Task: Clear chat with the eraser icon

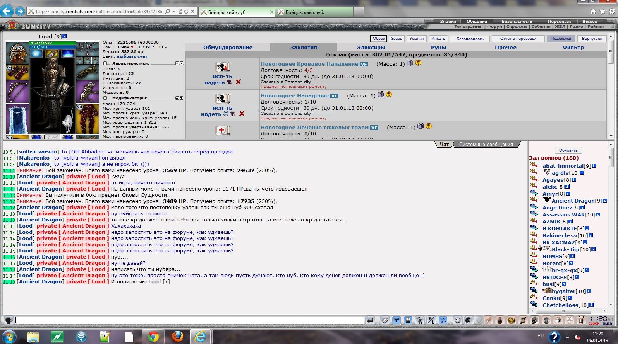Action: [385, 320]
